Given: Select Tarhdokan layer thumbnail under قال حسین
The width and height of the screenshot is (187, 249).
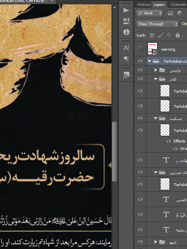Looking at the screenshot, I should pyautogui.click(x=165, y=184).
